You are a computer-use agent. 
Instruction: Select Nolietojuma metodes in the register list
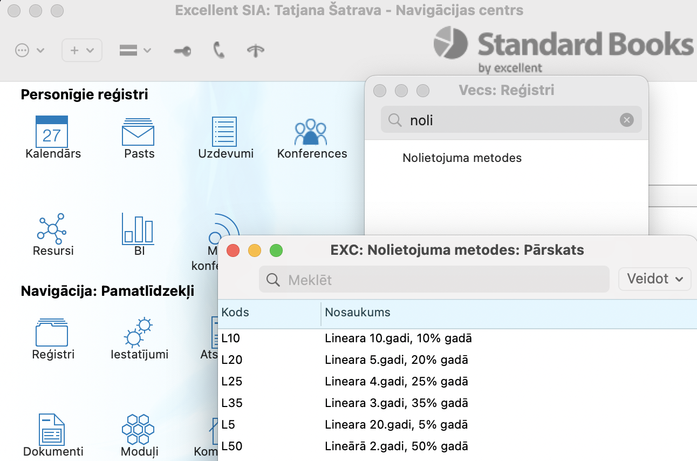pyautogui.click(x=462, y=158)
